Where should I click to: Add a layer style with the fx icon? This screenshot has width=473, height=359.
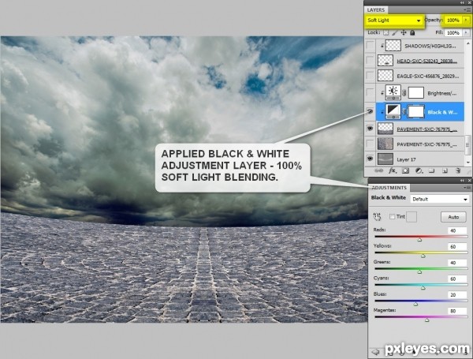pyautogui.click(x=392, y=171)
